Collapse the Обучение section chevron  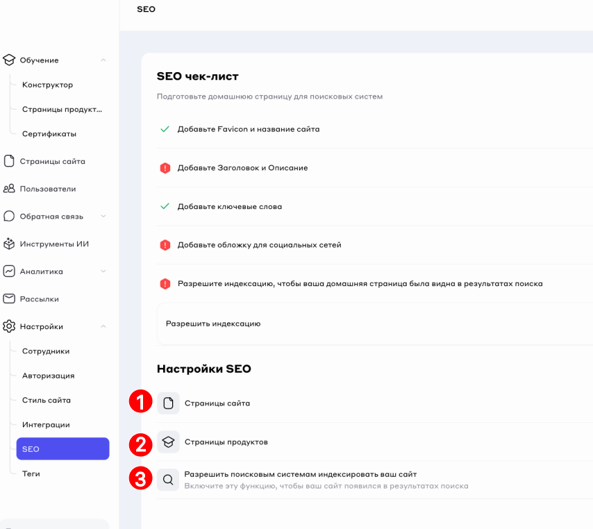(x=103, y=60)
